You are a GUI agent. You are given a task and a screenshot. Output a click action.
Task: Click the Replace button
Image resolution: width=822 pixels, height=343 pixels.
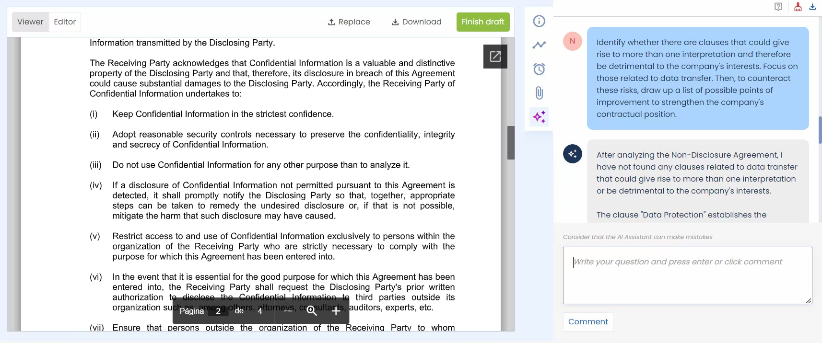[x=349, y=22]
